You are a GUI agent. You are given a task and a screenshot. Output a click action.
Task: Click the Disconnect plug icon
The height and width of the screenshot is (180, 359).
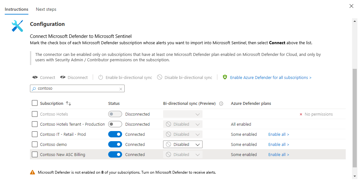[x=62, y=77]
